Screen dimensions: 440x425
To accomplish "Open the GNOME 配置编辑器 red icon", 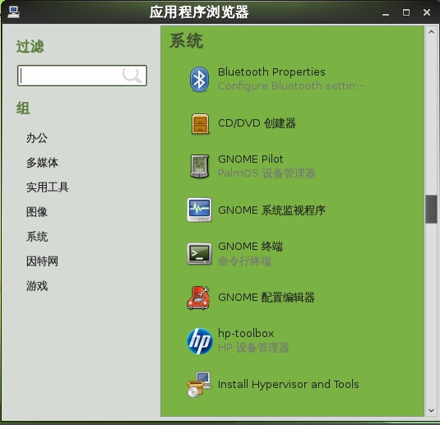I will pos(199,298).
